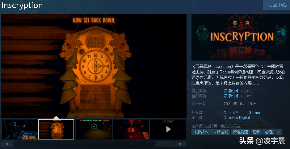290x149 pixels.
Task: Select the highlighted cuckoo clock thumbnail
Action: click(56, 129)
